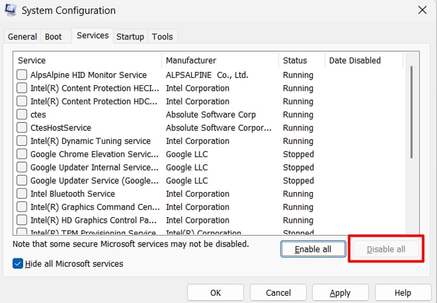Click the Enable all button

(313, 249)
